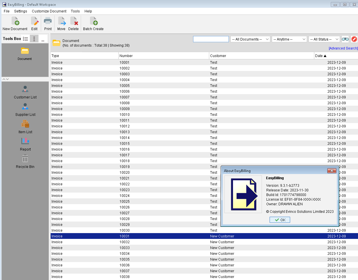Switch Tools Box to vertical dots view

pos(34,39)
